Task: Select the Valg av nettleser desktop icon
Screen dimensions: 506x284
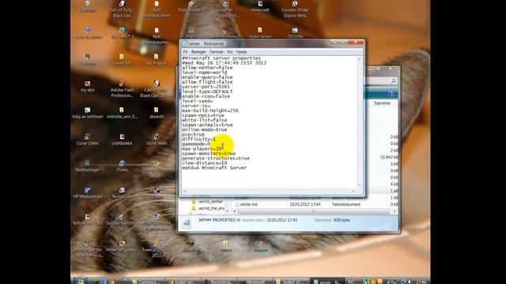Action: (88, 113)
